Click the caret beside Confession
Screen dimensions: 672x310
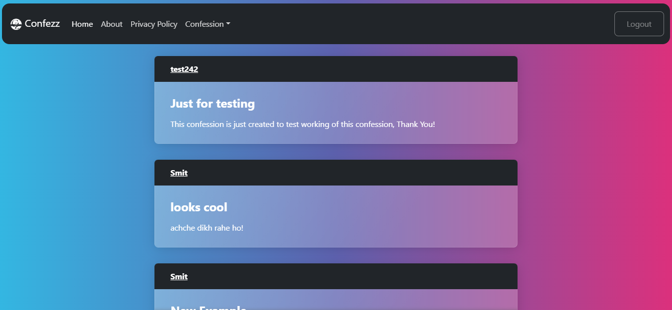[x=228, y=24]
